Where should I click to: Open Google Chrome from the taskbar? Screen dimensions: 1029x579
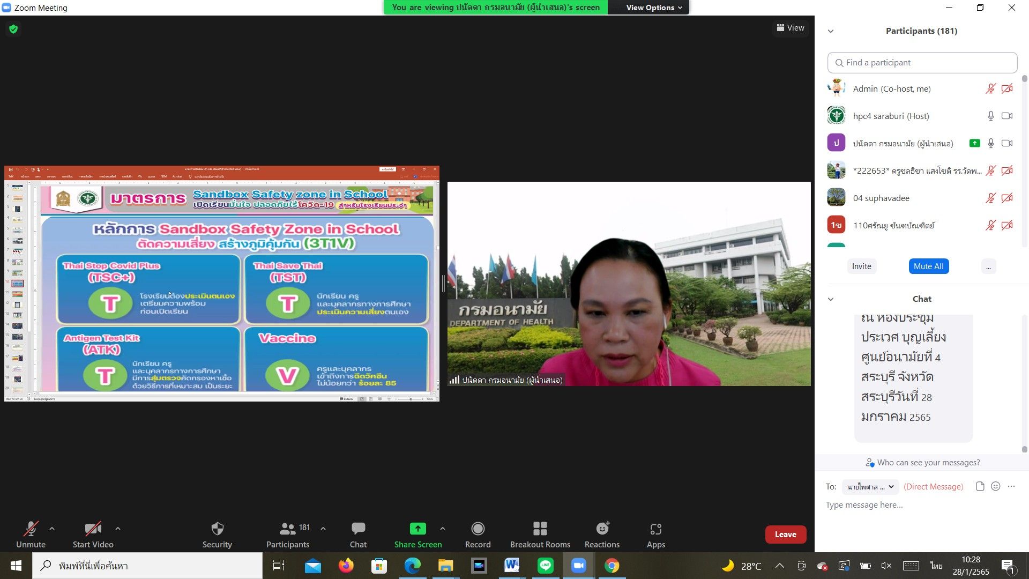(612, 566)
